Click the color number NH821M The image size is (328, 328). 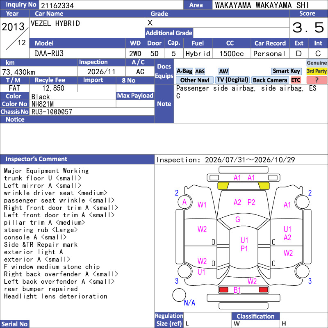tap(43, 104)
